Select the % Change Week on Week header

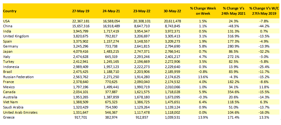[203, 11]
